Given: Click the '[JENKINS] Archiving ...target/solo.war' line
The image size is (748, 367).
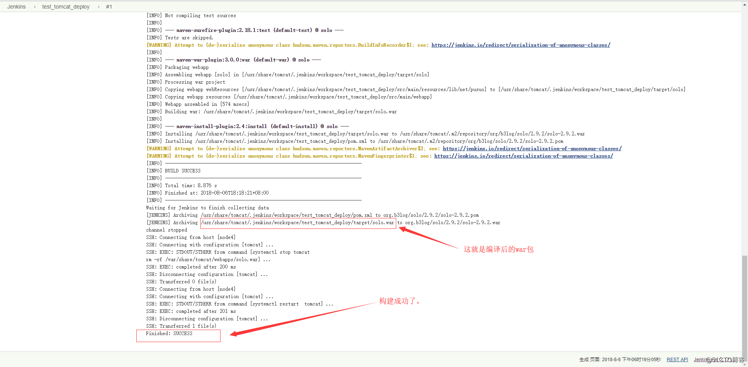Looking at the screenshot, I should click(x=323, y=223).
